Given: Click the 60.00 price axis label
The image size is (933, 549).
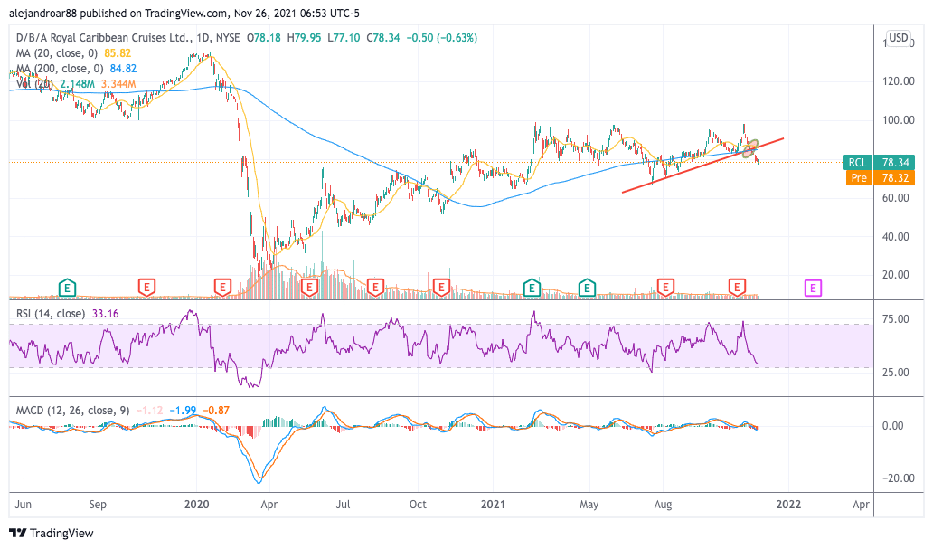Looking at the screenshot, I should point(895,198).
